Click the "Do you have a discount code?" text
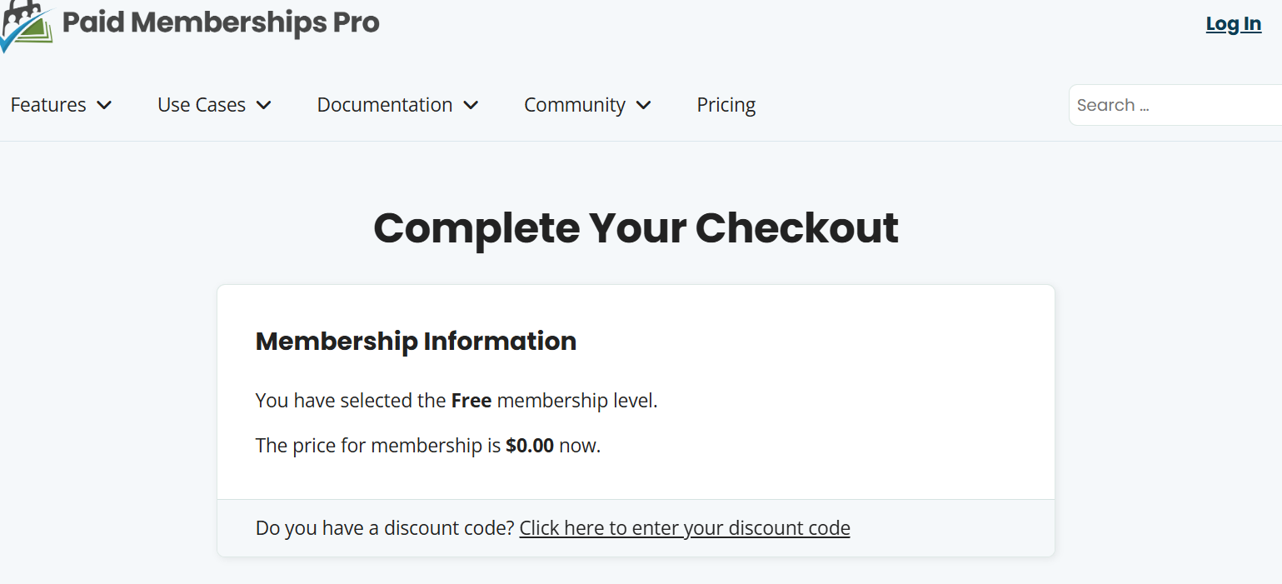Image resolution: width=1282 pixels, height=584 pixels. point(385,528)
